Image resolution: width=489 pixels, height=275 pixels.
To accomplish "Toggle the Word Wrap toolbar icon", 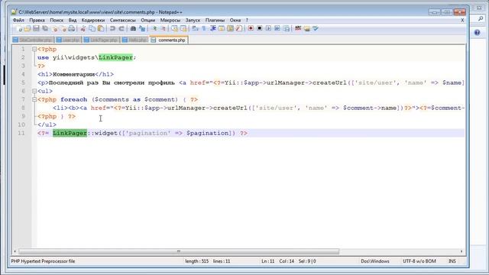I will click(196, 29).
